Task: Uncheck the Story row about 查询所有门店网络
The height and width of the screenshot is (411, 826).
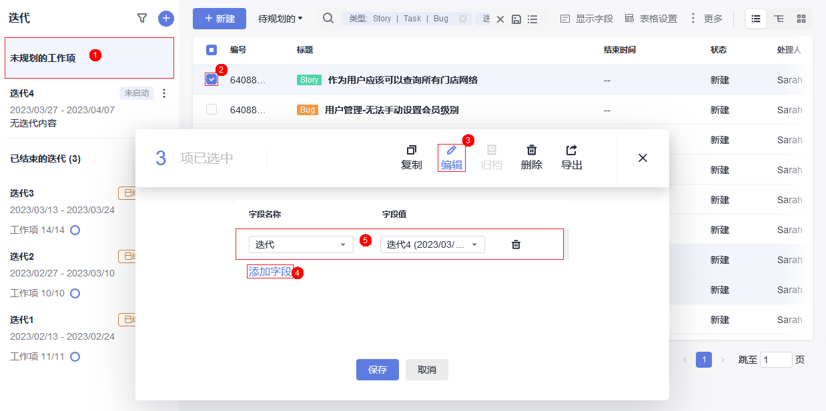Action: pos(212,80)
